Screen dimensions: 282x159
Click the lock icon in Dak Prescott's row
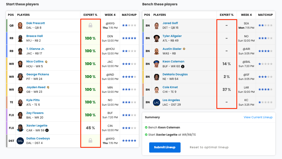click(x=90, y=25)
